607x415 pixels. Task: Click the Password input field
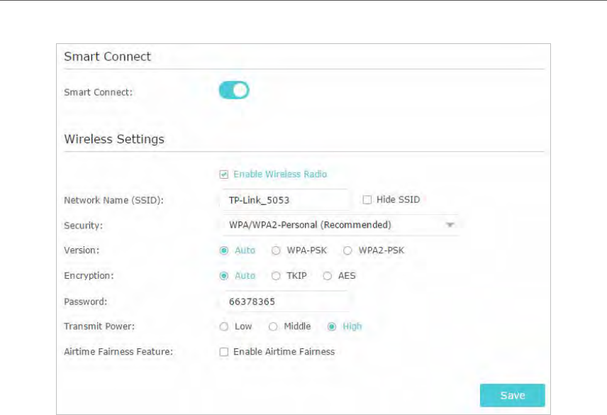click(286, 301)
